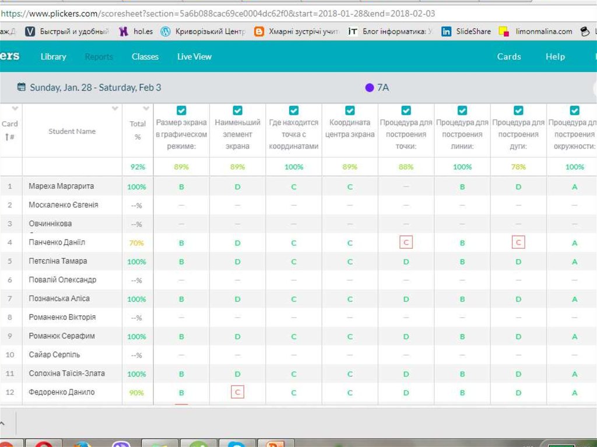Click the Card # sort arrow icon
Image resolution: width=597 pixels, height=447 pixels.
[7, 137]
